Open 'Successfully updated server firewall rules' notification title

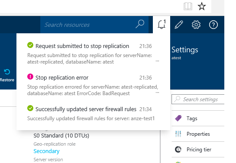click(x=86, y=109)
